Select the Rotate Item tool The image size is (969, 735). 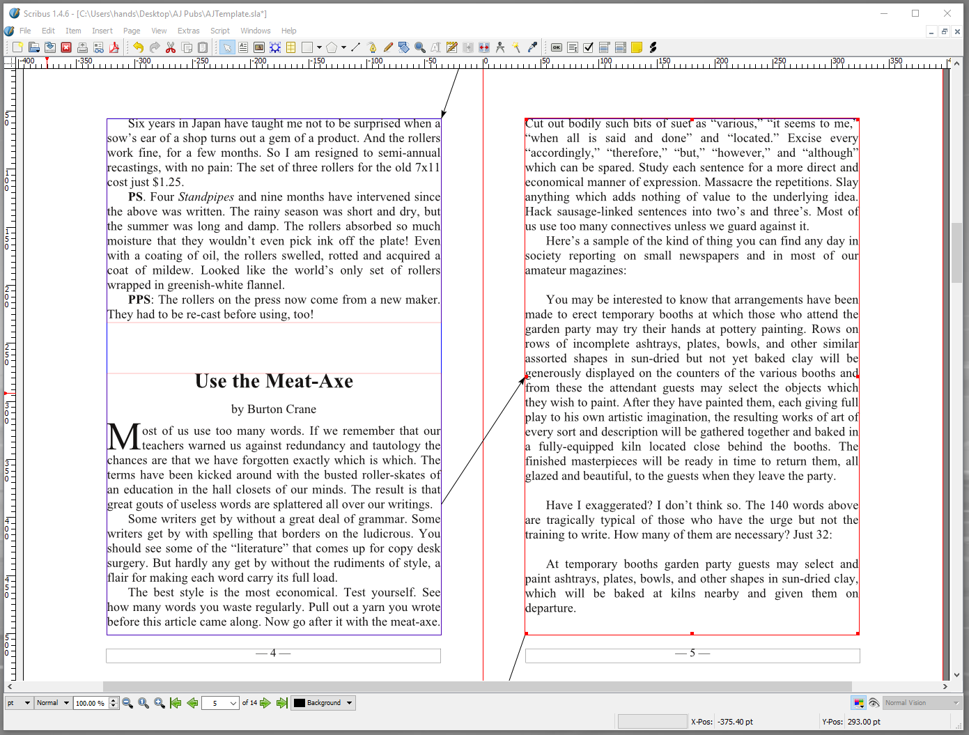coord(404,47)
